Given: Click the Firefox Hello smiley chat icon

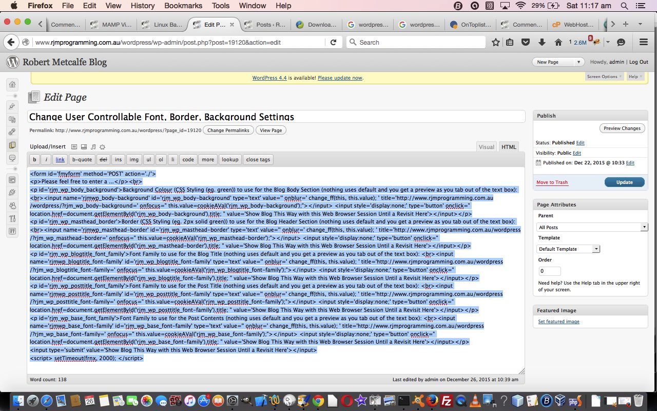Looking at the screenshot, I should [621, 42].
